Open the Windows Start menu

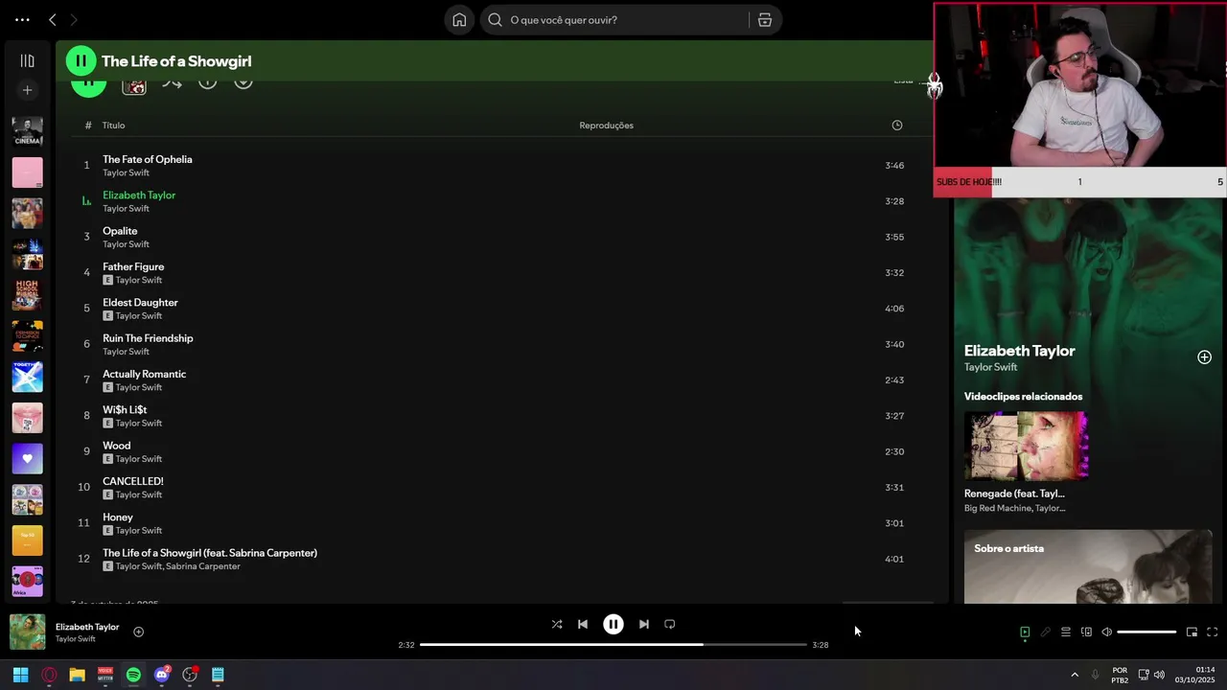[x=20, y=675]
